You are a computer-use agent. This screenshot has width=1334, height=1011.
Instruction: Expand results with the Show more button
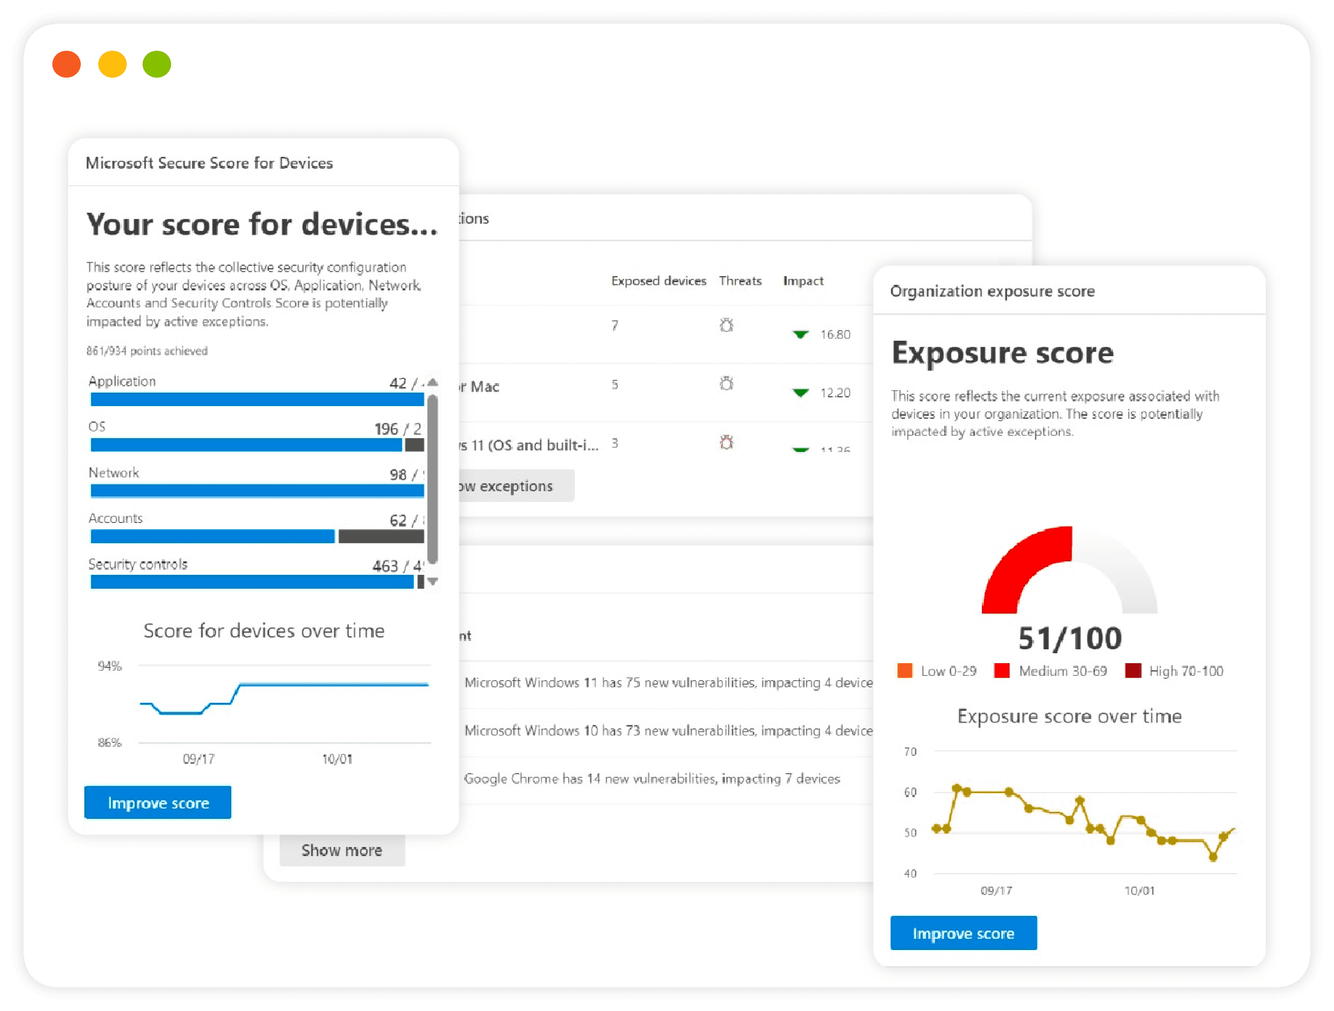[x=341, y=850]
